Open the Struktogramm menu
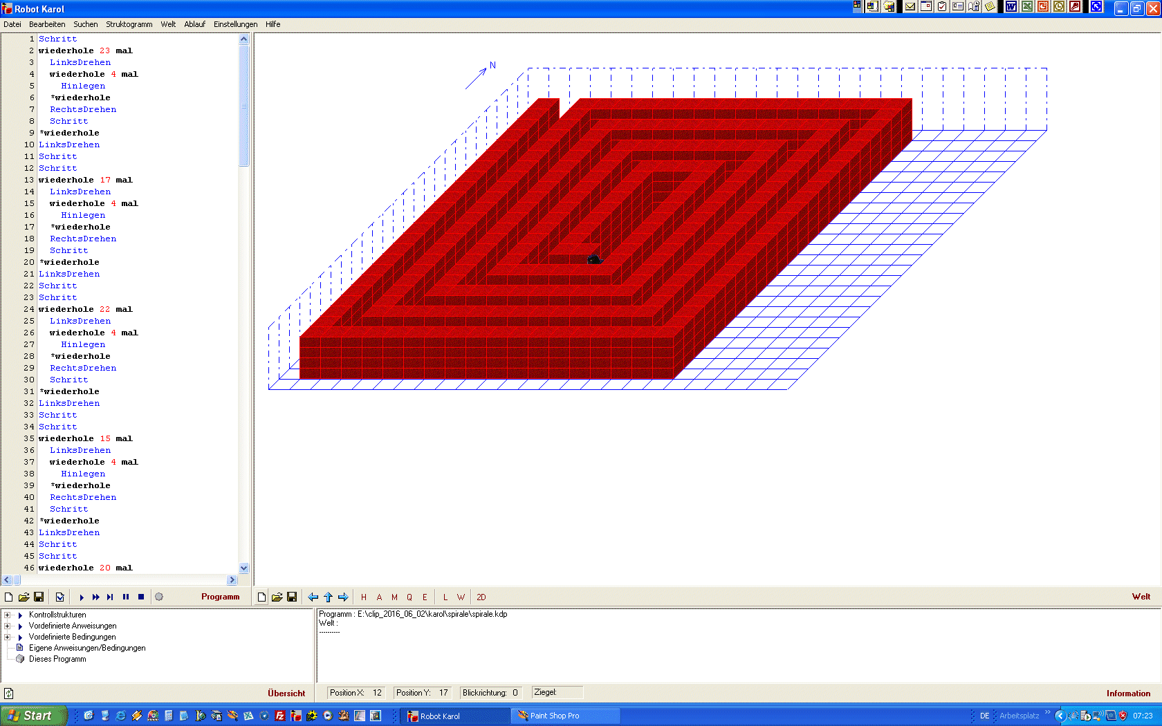The height and width of the screenshot is (726, 1162). (129, 24)
